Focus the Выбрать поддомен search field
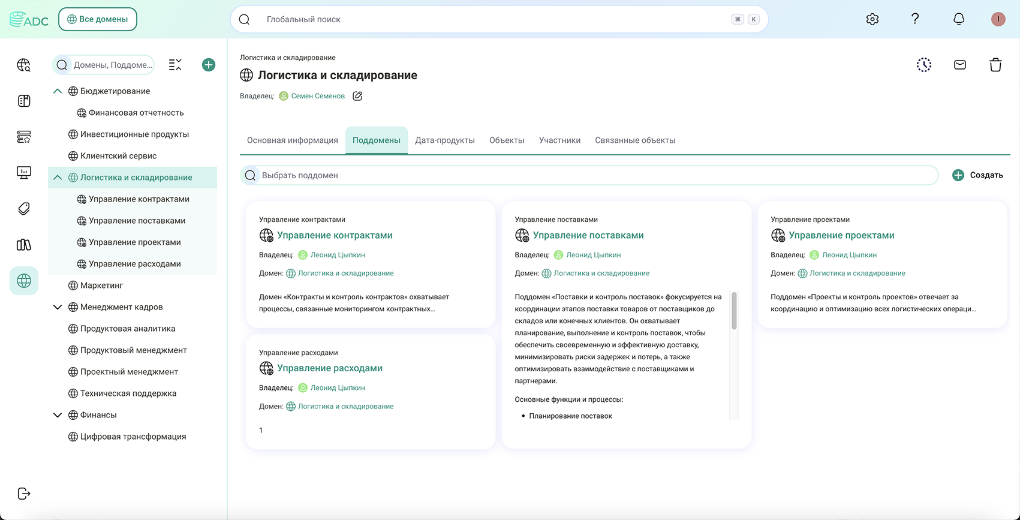The width and height of the screenshot is (1020, 520). (594, 175)
